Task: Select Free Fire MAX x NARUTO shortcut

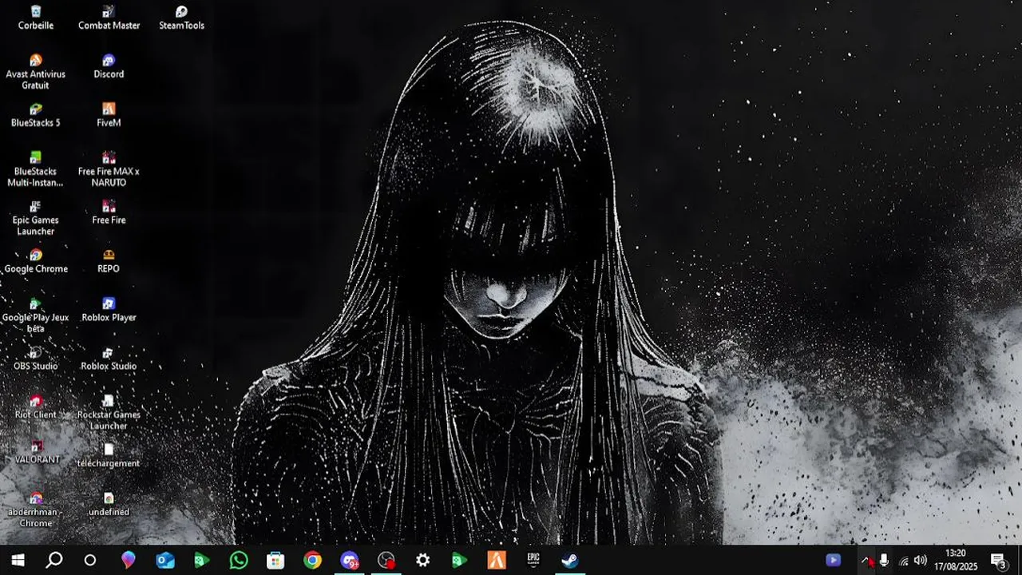Action: point(109,169)
